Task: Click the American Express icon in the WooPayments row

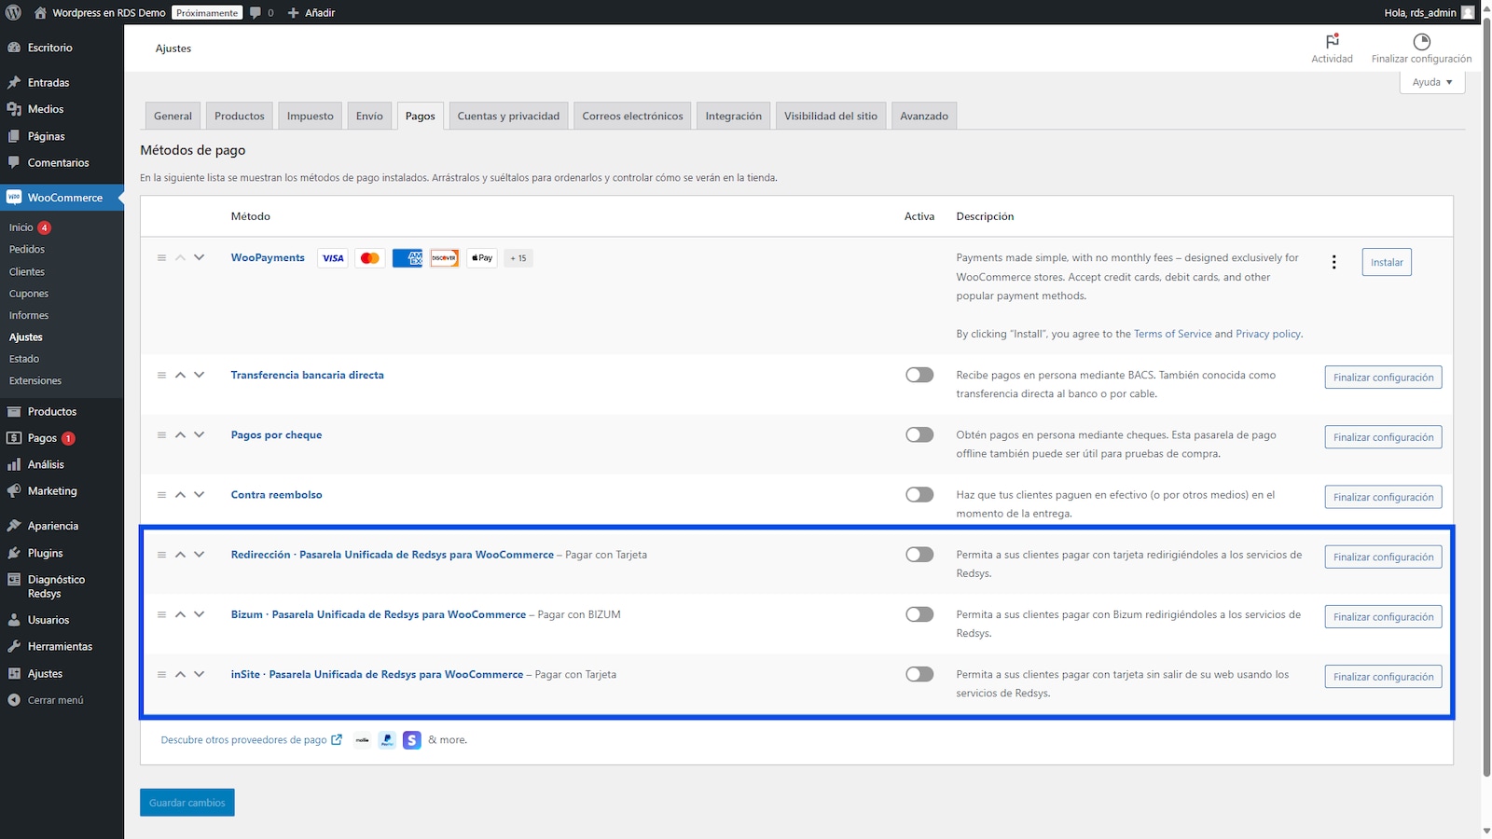Action: pyautogui.click(x=408, y=258)
